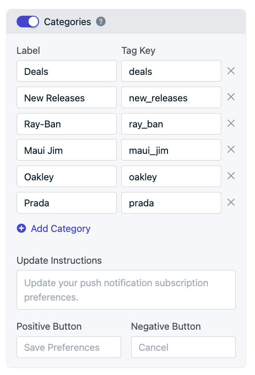Click the maui_jim tag key field
This screenshot has height=375, width=255.
coord(171,150)
